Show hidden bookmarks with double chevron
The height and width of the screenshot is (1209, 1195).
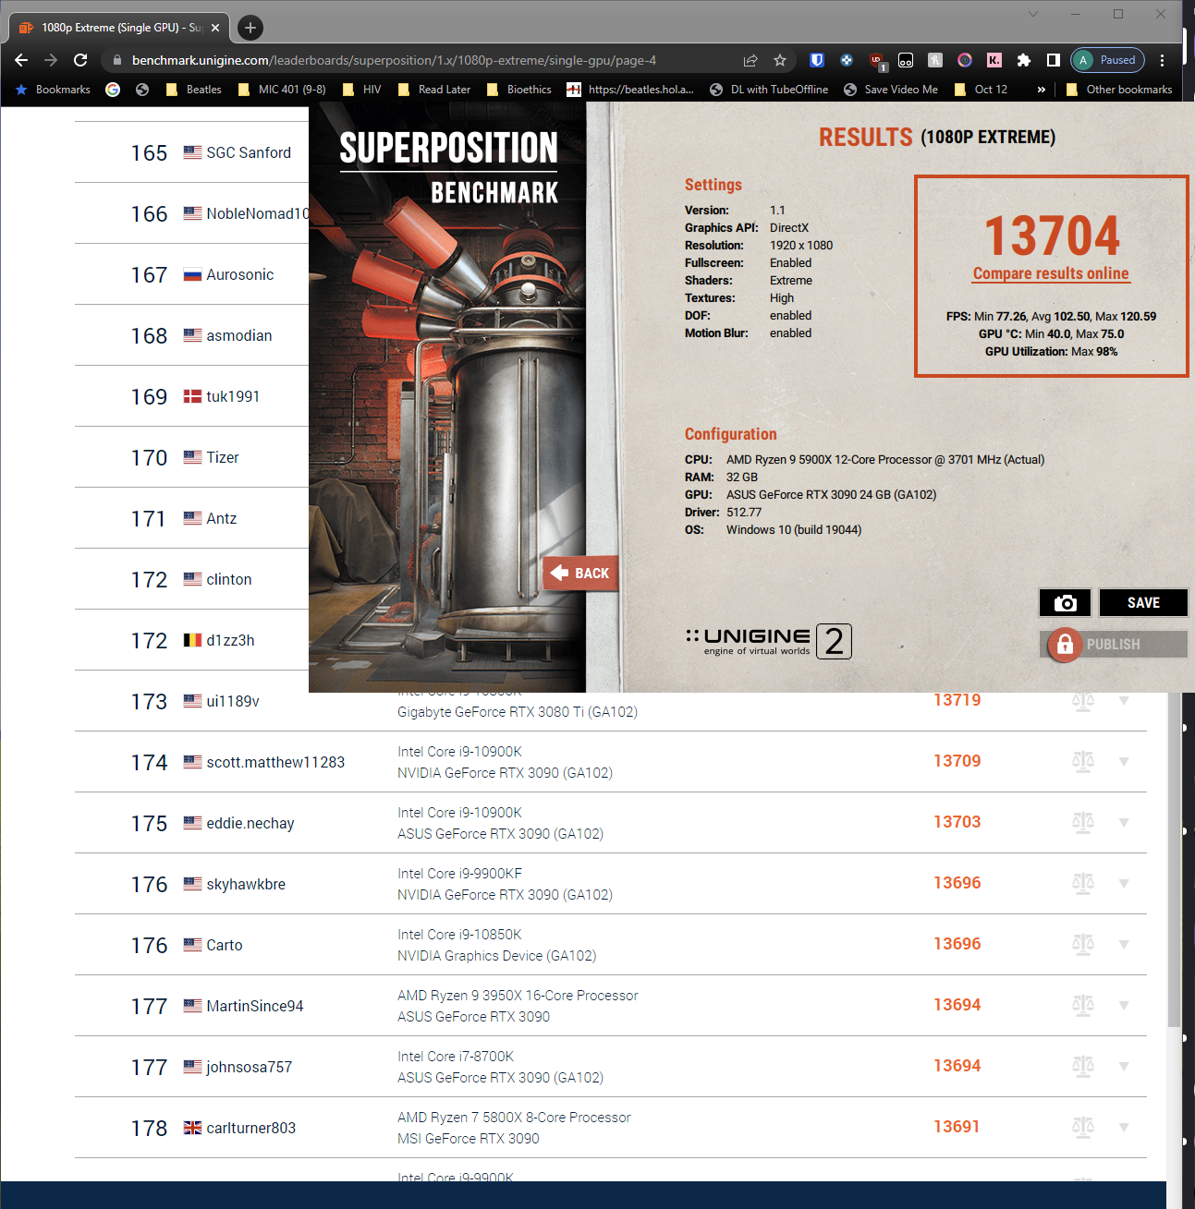pyautogui.click(x=1042, y=90)
